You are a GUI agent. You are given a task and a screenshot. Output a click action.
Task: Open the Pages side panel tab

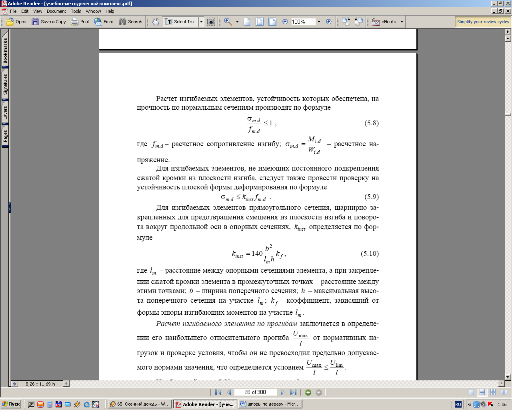[5, 136]
